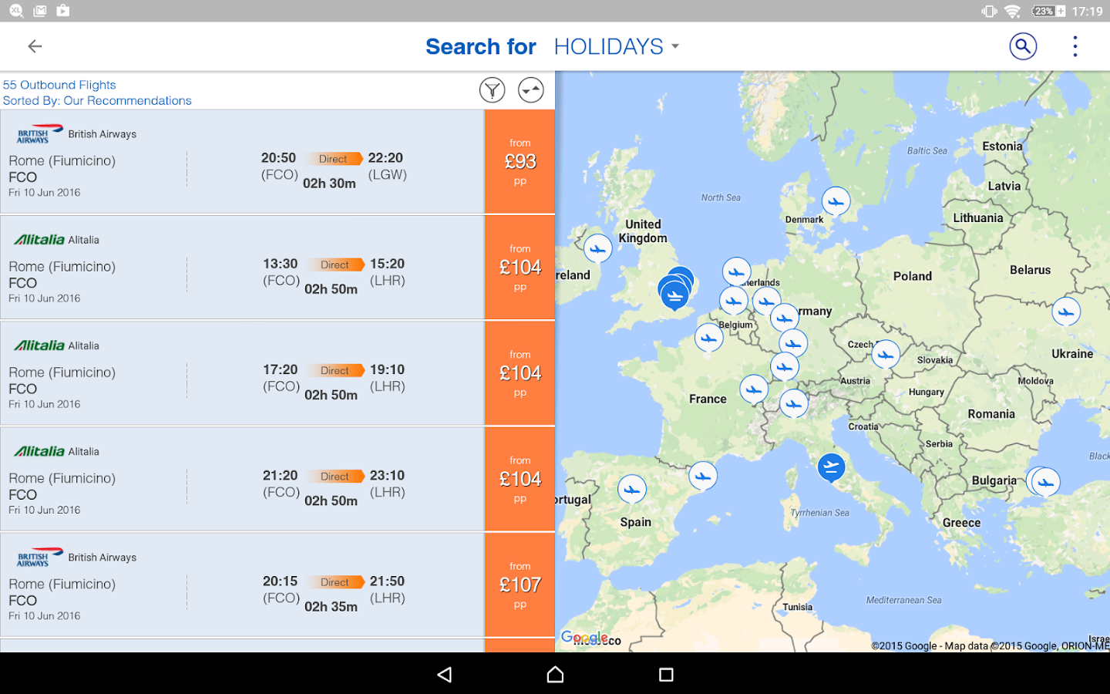
Task: Choose the £104 fare for 13:30 Alitalia flight
Action: [520, 268]
